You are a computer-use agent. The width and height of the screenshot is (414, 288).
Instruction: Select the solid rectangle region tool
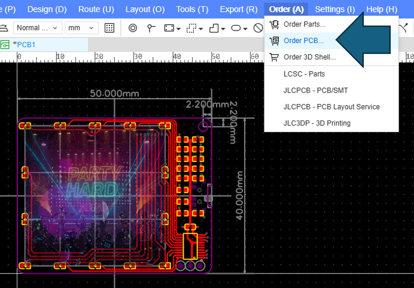click(169, 28)
